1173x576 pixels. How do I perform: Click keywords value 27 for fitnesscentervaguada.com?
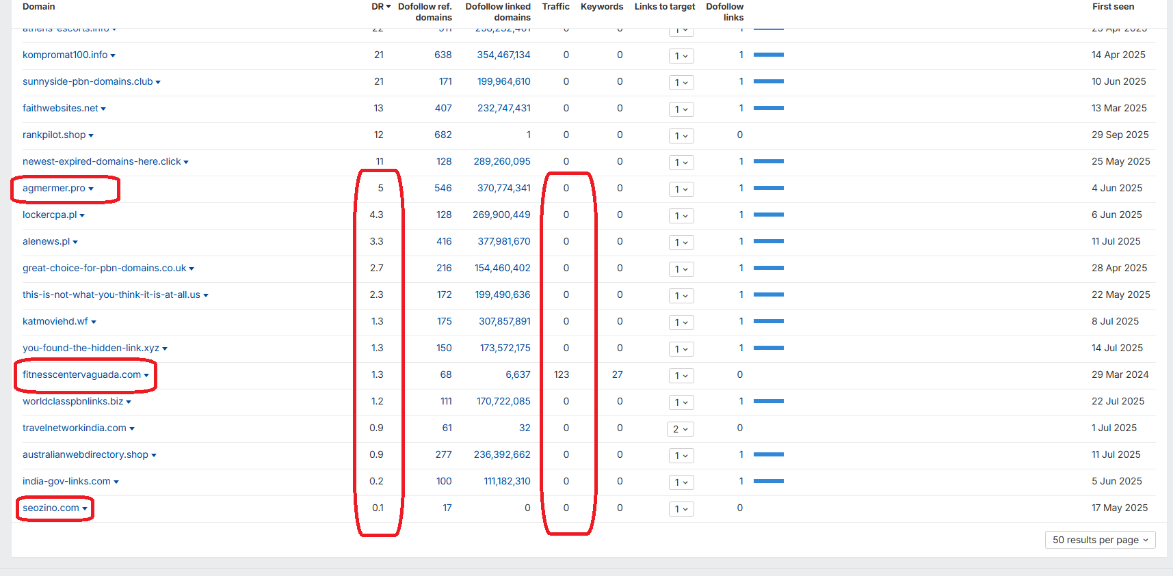[618, 374]
